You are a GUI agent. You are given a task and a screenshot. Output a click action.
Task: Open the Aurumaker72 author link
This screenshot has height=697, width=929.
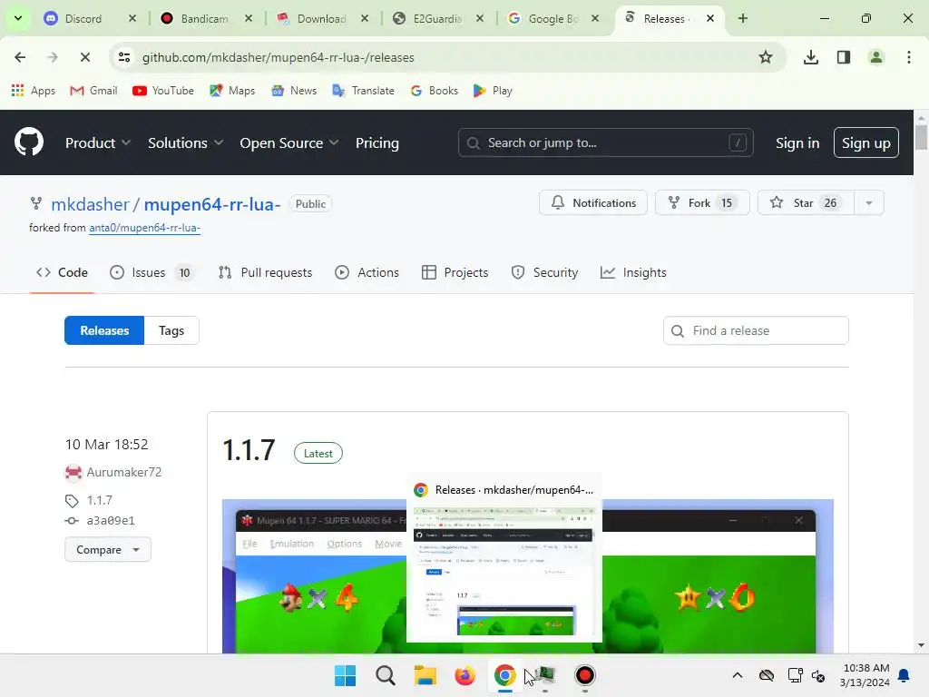(123, 472)
